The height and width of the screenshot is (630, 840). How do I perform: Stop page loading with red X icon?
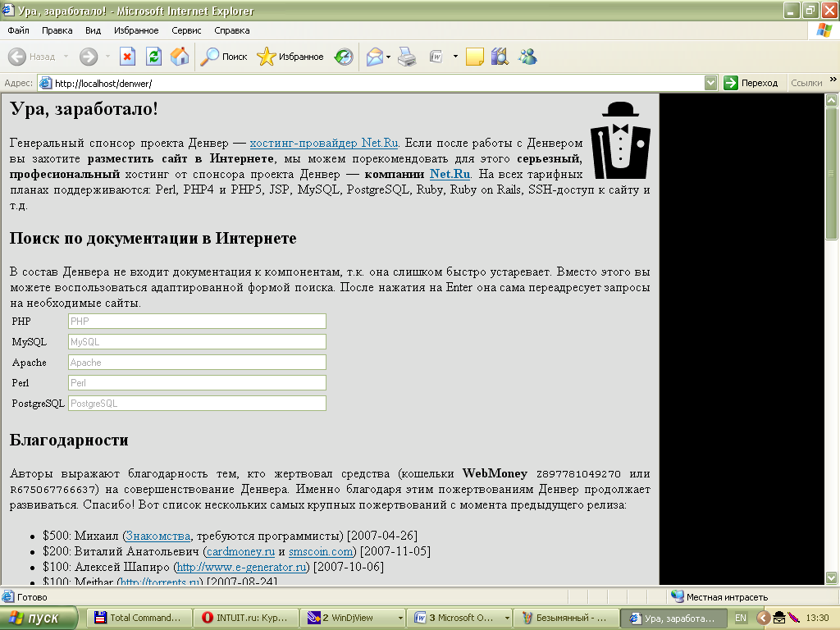[127, 57]
